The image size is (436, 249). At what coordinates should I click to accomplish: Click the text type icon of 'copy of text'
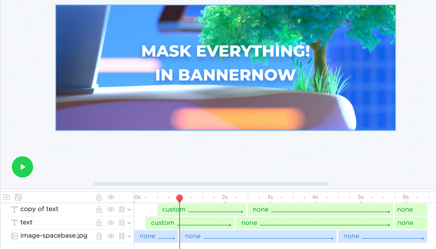point(14,209)
